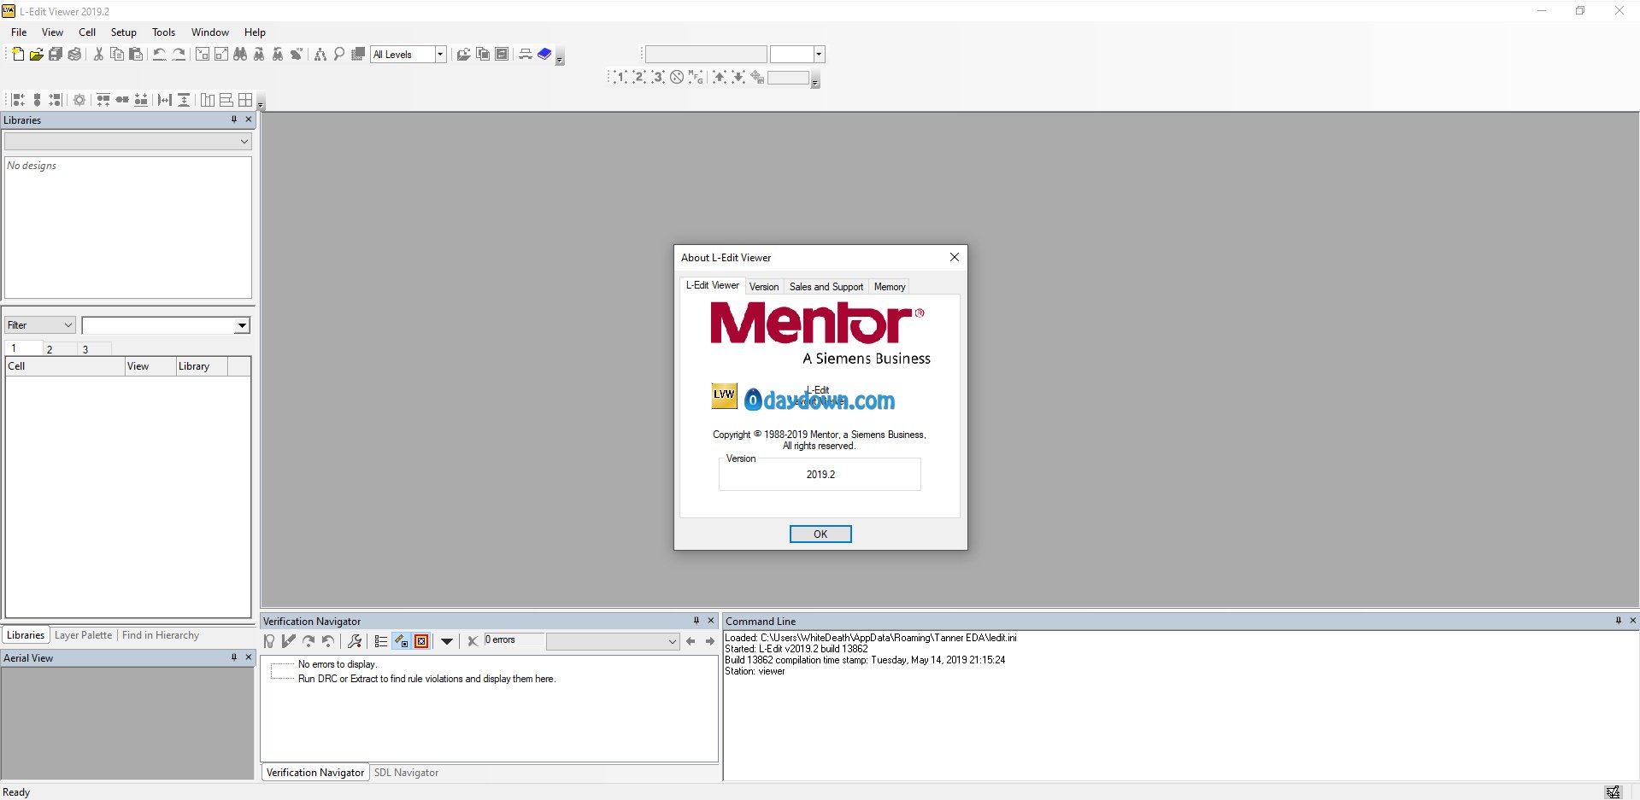Click the numbered icon 1 in toolbar

click(x=620, y=77)
